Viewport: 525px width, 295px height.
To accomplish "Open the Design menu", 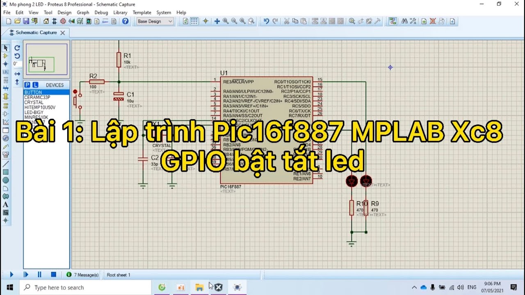I will pos(64,12).
